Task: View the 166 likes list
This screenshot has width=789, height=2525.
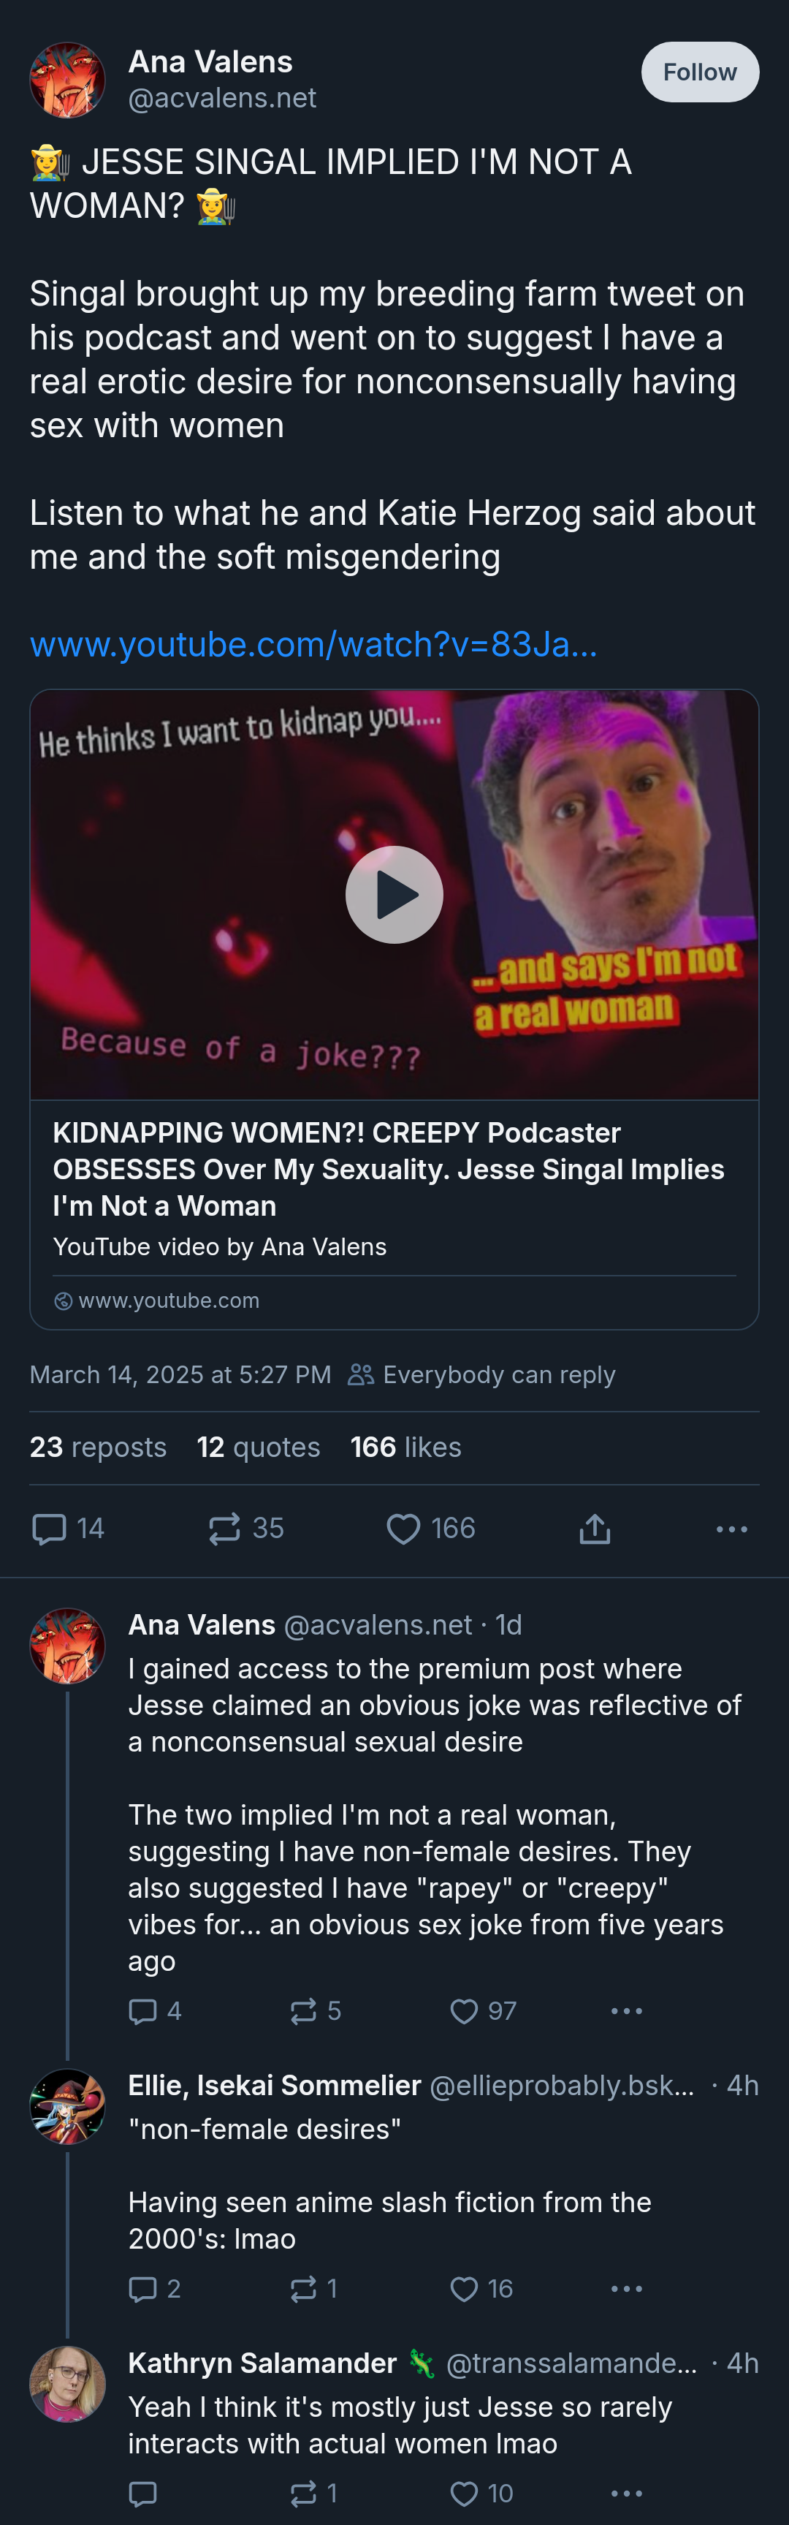Action: pyautogui.click(x=405, y=1447)
